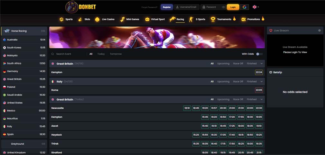This screenshot has width=325, height=155.
Task: Click the Register button
Action: tap(167, 7)
